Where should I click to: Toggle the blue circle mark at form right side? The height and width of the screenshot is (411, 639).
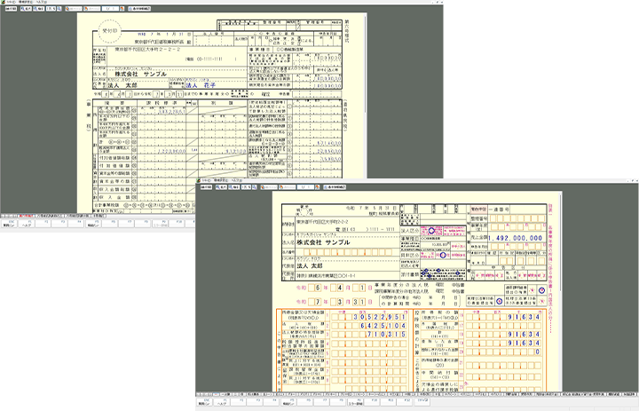pyautogui.click(x=541, y=289)
